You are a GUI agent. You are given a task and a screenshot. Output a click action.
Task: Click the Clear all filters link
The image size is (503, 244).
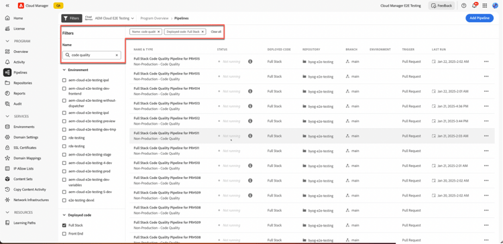pos(216,32)
